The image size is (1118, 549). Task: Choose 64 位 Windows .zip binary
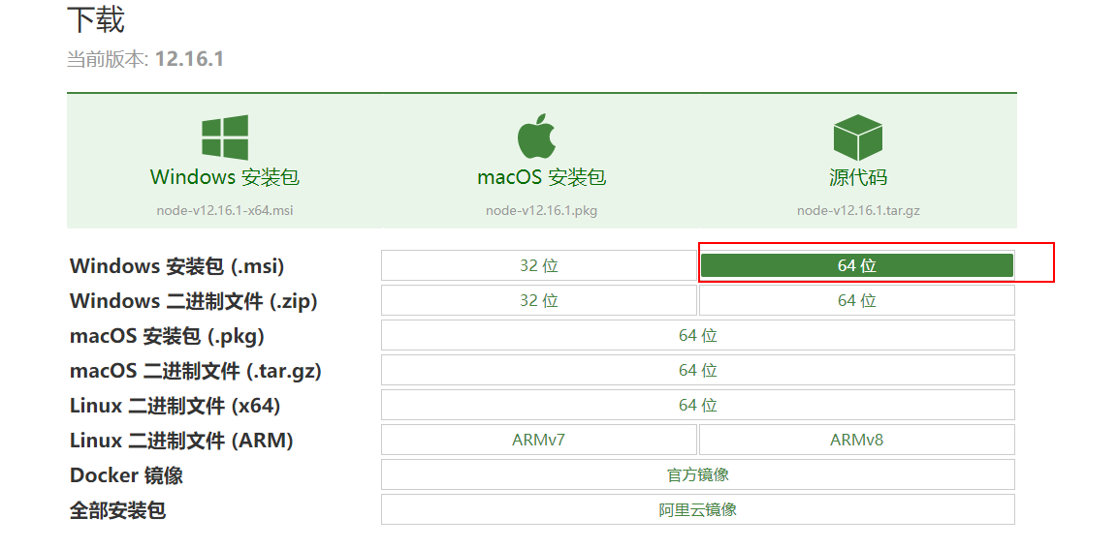point(857,300)
